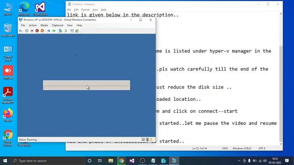Open Media menu in VM Connection
The height and width of the screenshot is (165, 294).
pyautogui.click(x=44, y=25)
